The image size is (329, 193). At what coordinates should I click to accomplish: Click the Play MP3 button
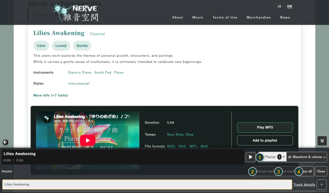point(265,128)
